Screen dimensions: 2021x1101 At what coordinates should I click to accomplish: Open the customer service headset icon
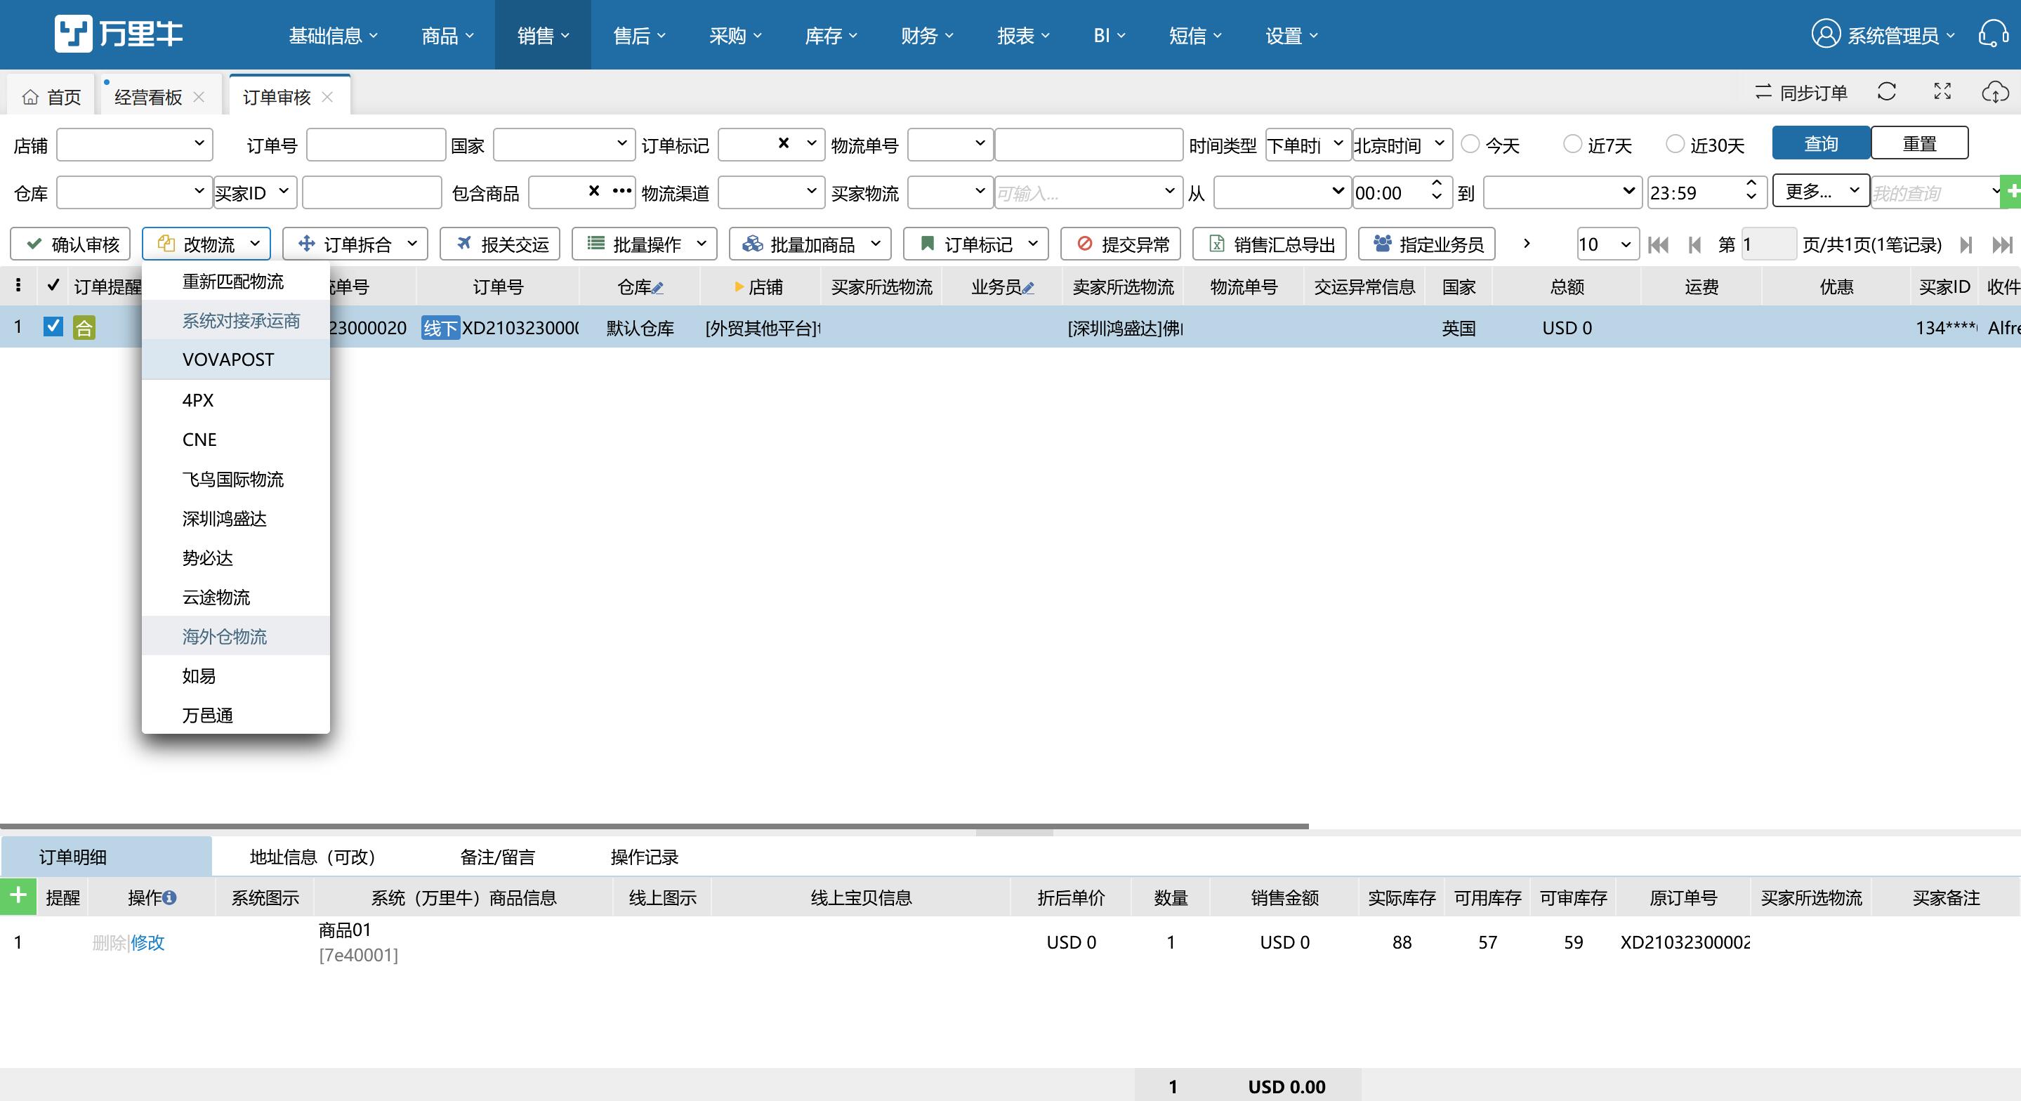point(1994,34)
